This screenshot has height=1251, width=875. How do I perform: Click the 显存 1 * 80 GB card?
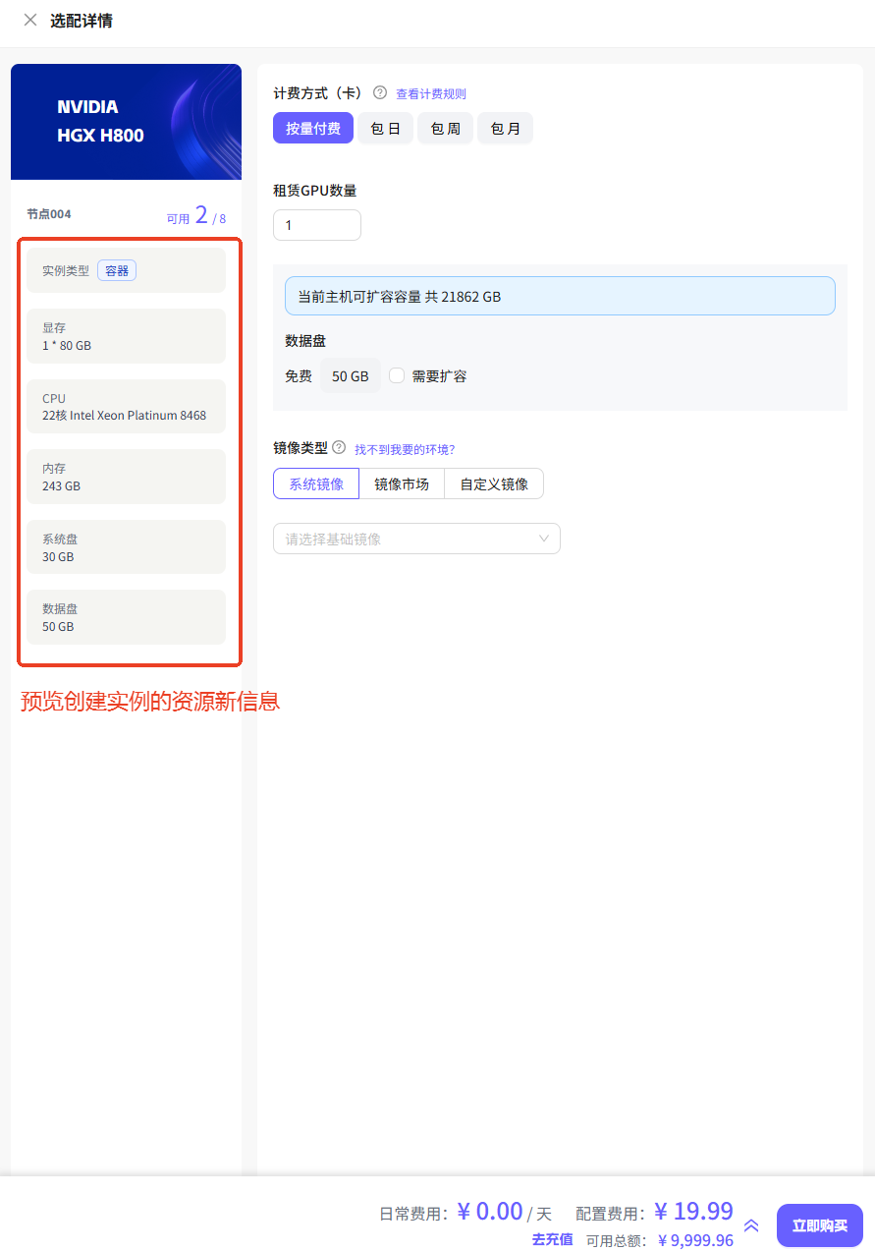(x=126, y=336)
